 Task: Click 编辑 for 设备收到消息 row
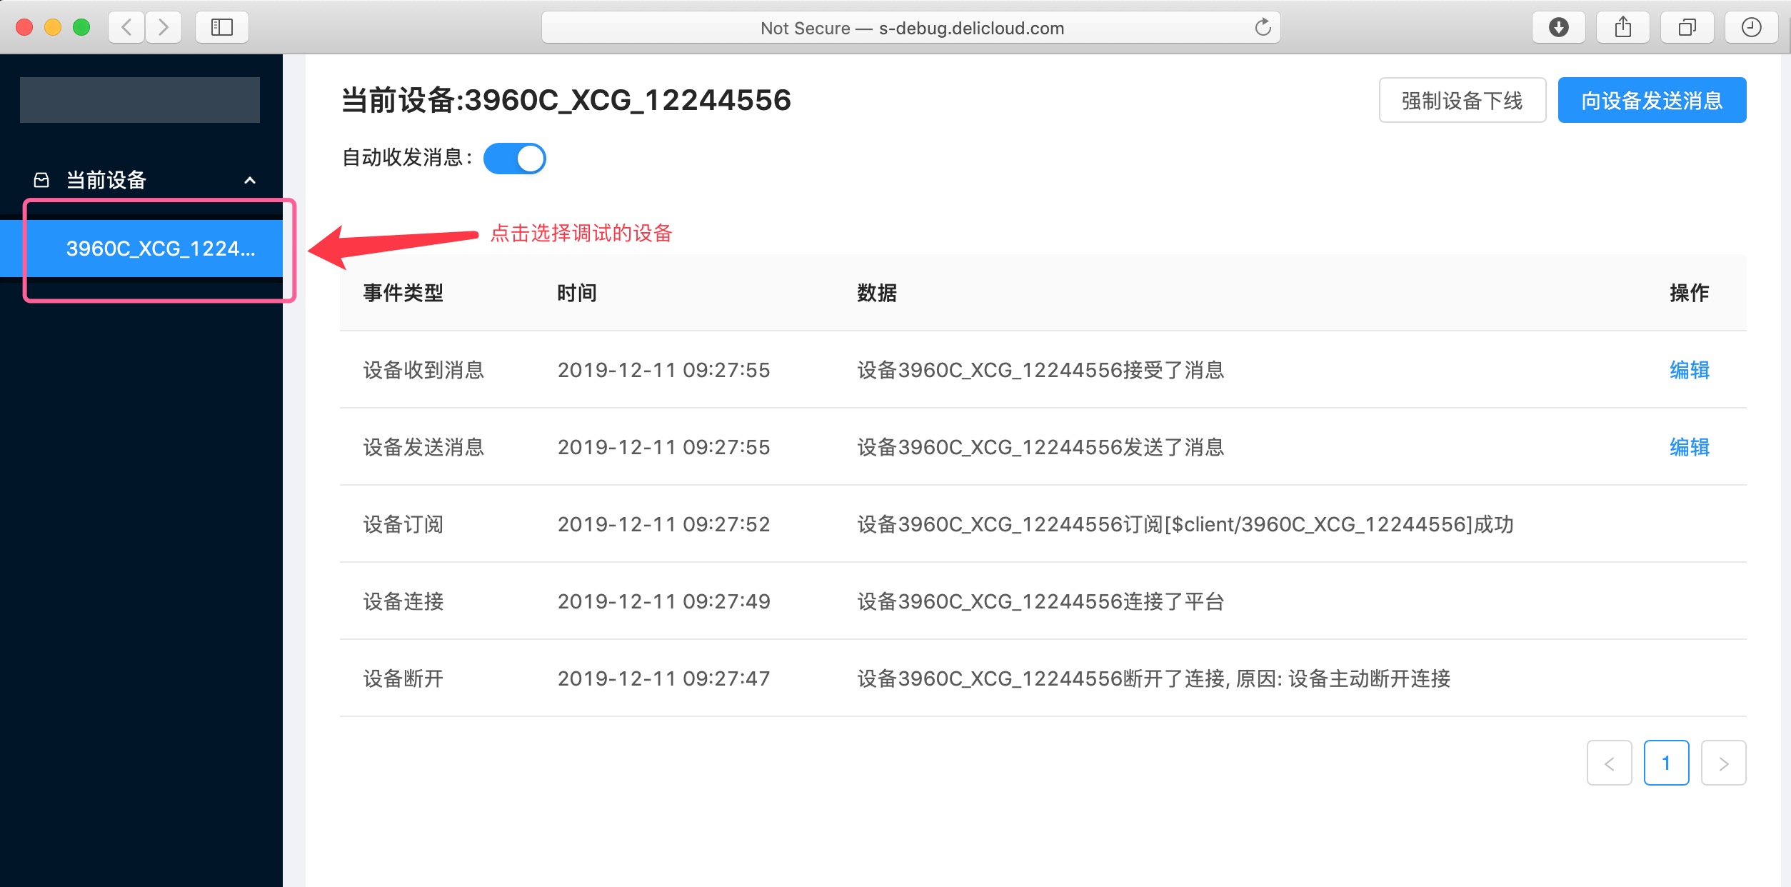click(1689, 370)
